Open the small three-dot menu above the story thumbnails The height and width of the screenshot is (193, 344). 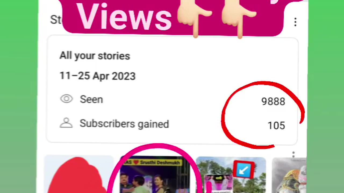click(x=293, y=155)
